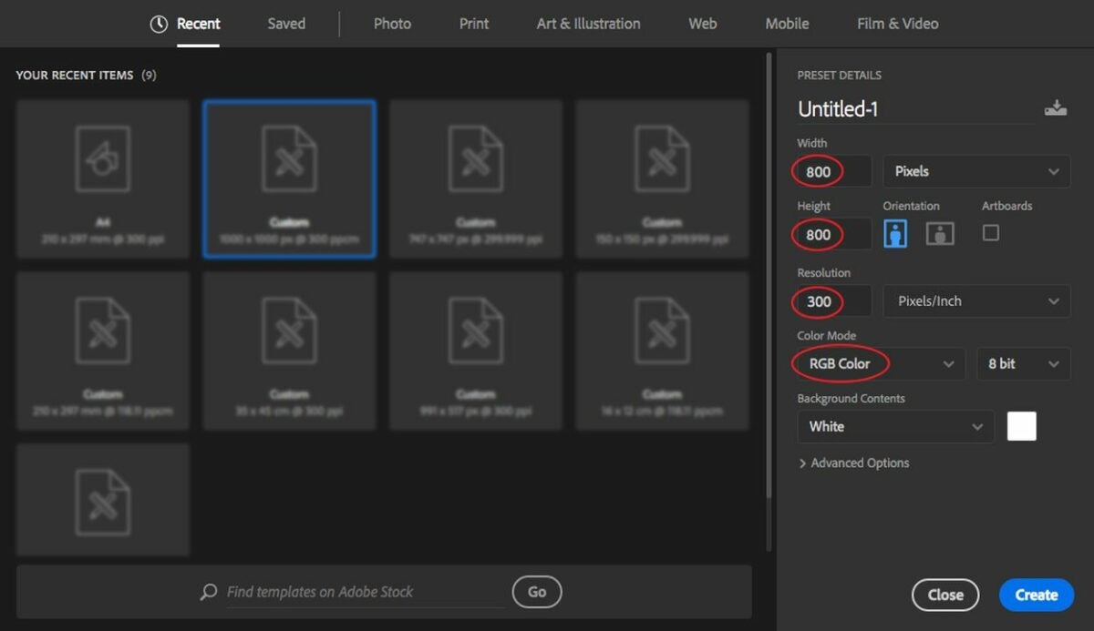The width and height of the screenshot is (1094, 631).
Task: Open the 8 bit color depth dropdown
Action: click(x=1023, y=363)
